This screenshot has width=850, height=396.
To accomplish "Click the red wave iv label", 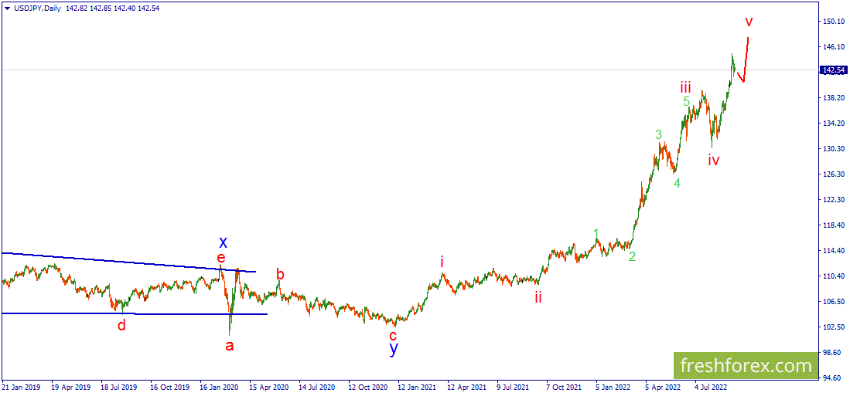I will 713,161.
